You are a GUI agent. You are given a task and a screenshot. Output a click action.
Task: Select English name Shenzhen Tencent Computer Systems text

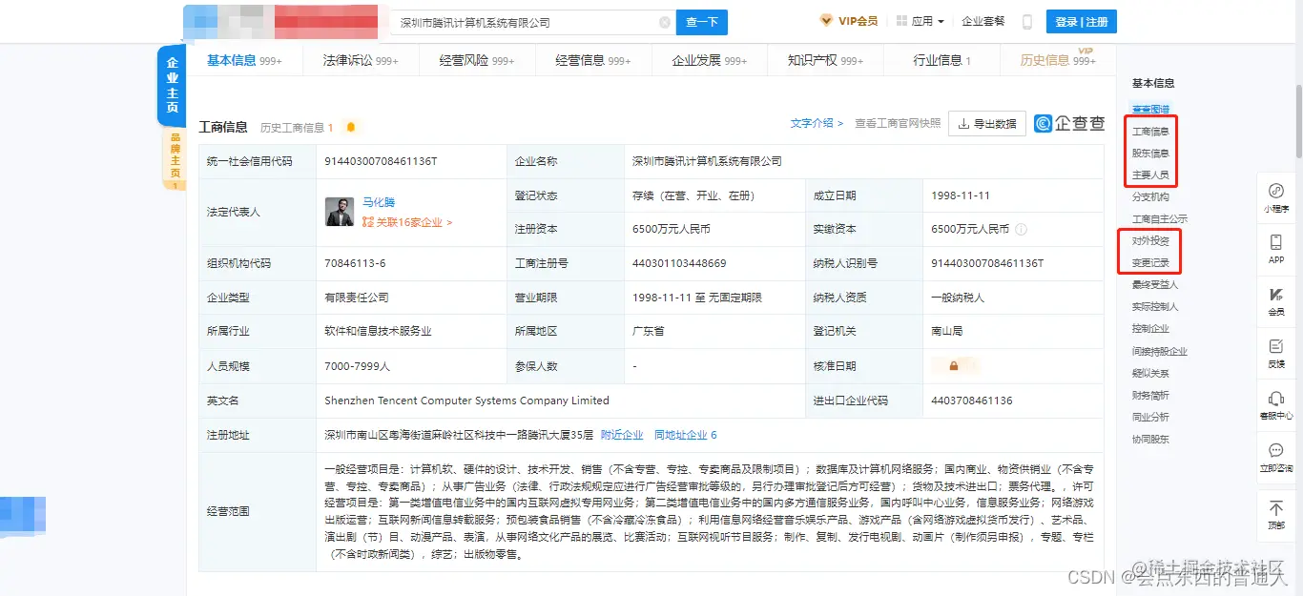pos(466,401)
